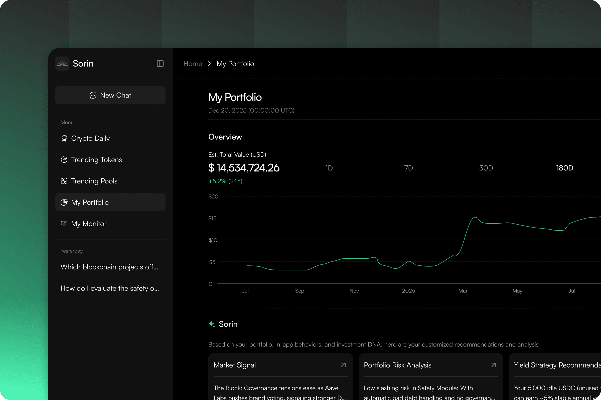This screenshot has height=400, width=601.
Task: Switch chart to 30D range
Action: (486, 168)
